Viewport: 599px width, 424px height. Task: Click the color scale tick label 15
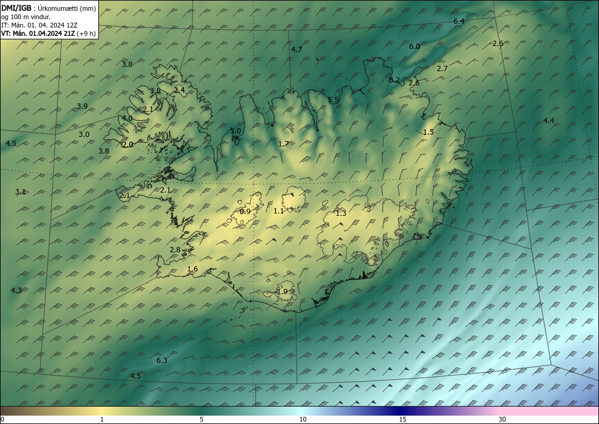click(403, 419)
